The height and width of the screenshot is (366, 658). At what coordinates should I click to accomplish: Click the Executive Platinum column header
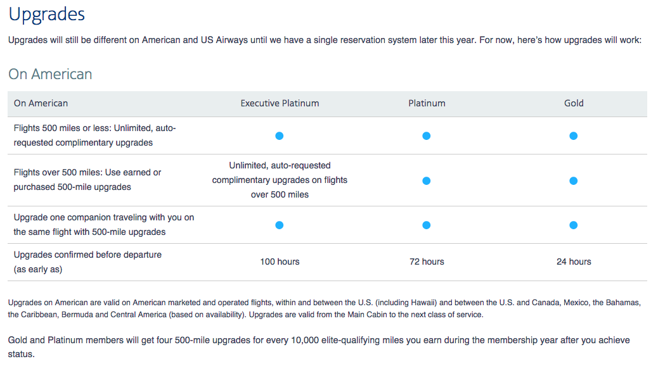pos(280,103)
